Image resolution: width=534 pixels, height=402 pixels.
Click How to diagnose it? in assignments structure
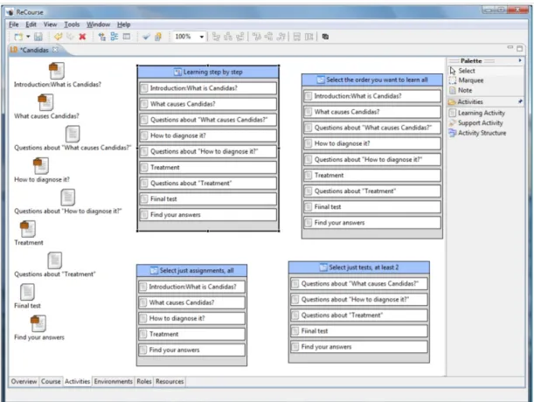191,318
